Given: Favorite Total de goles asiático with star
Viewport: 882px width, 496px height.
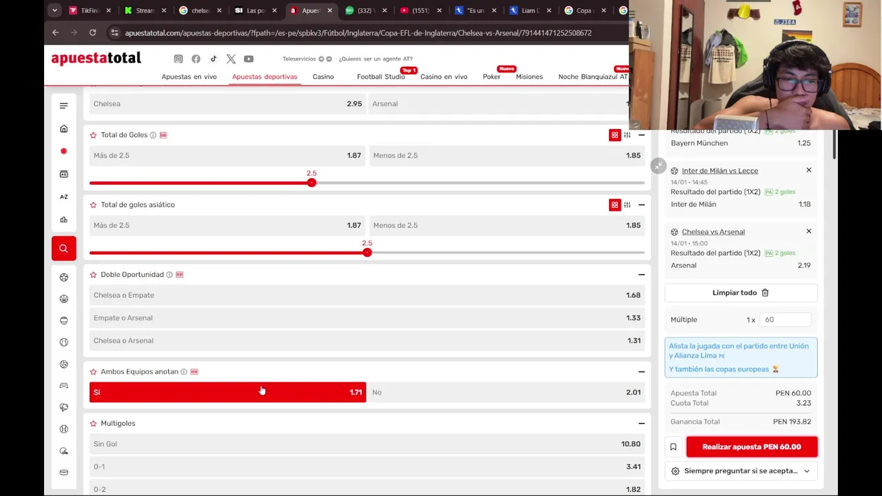Looking at the screenshot, I should point(93,205).
